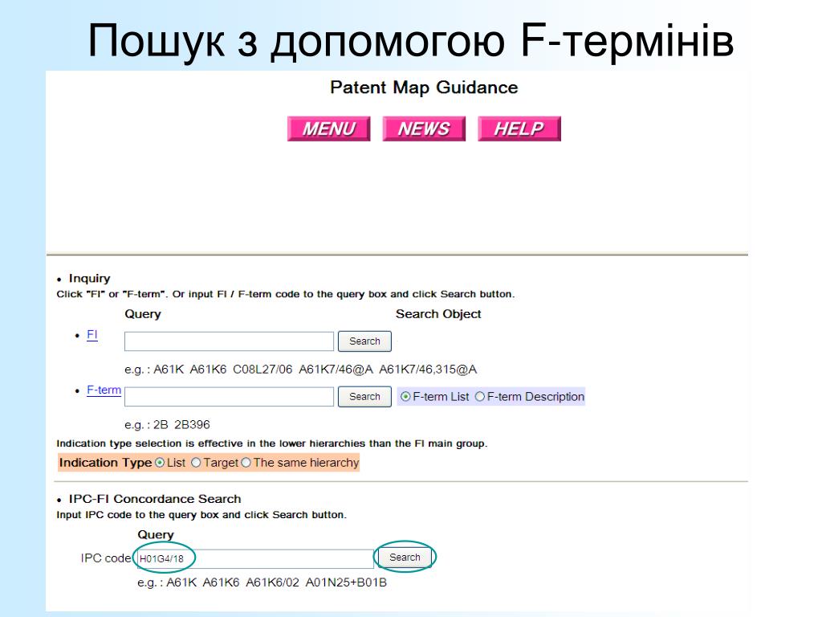The height and width of the screenshot is (617, 822).
Task: Open the pink HELP button
Action: point(519,129)
